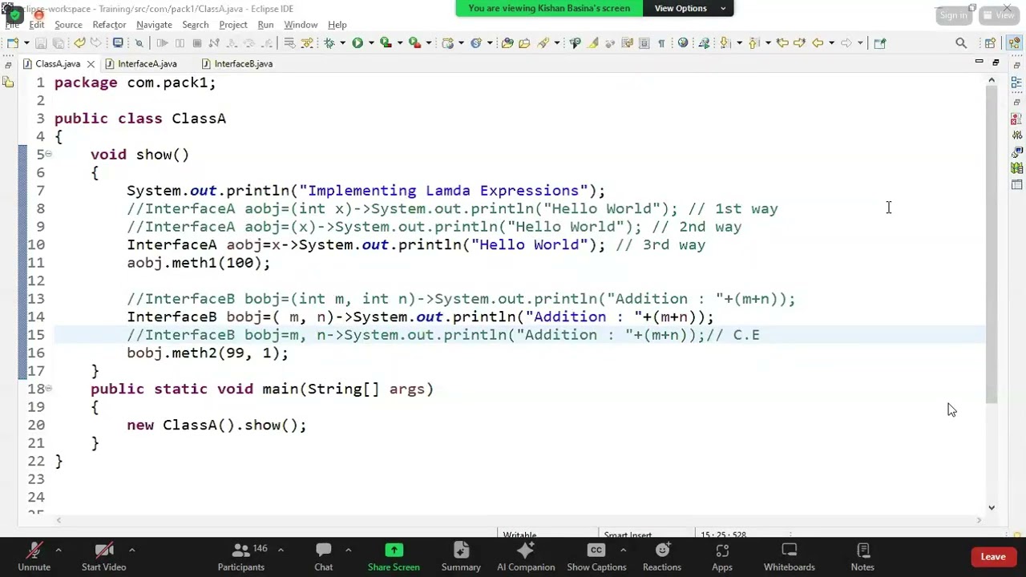Open Whiteboards in Zoom toolbar
The image size is (1026, 577).
tap(790, 555)
